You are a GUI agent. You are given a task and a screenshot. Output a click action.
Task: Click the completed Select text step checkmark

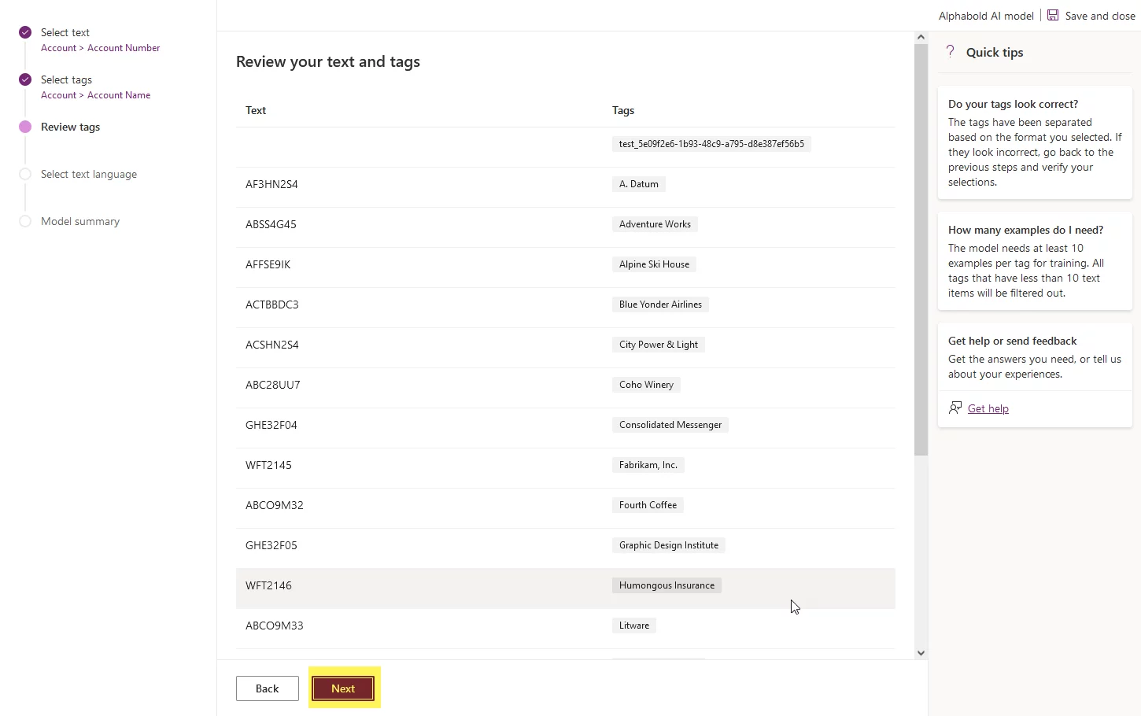pyautogui.click(x=25, y=32)
